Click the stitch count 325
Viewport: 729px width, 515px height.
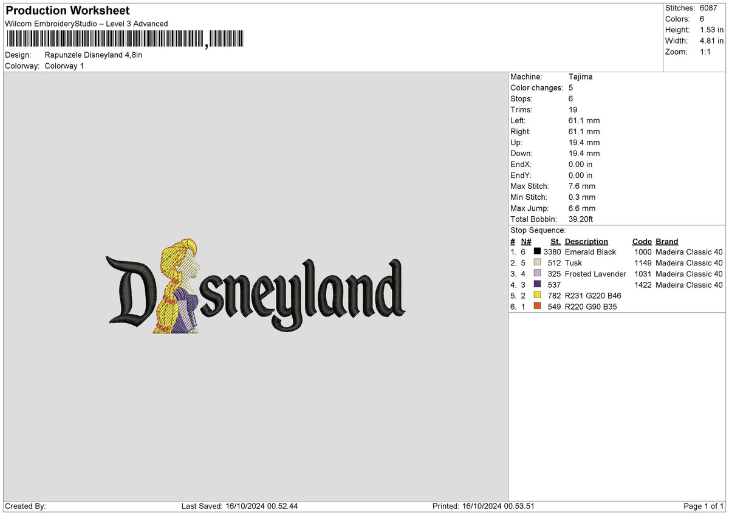(x=554, y=273)
